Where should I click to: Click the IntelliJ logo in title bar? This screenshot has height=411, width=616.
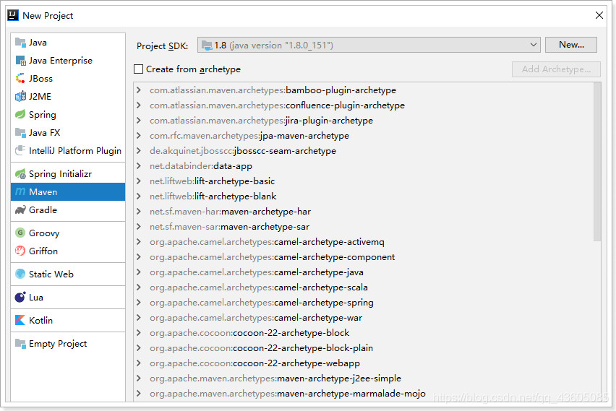[13, 15]
